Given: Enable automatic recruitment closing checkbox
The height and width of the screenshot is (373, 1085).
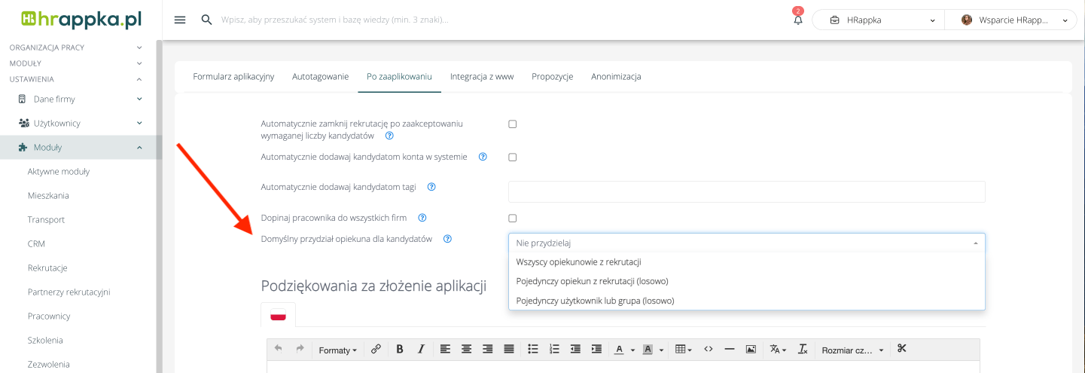Looking at the screenshot, I should [x=513, y=124].
